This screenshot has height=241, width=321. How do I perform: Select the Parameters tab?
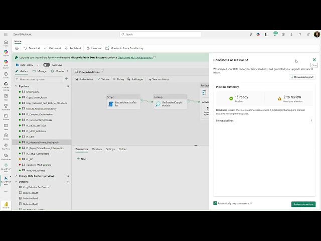81,149
